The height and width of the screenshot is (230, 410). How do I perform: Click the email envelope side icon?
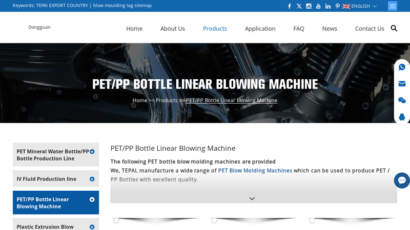[402, 84]
